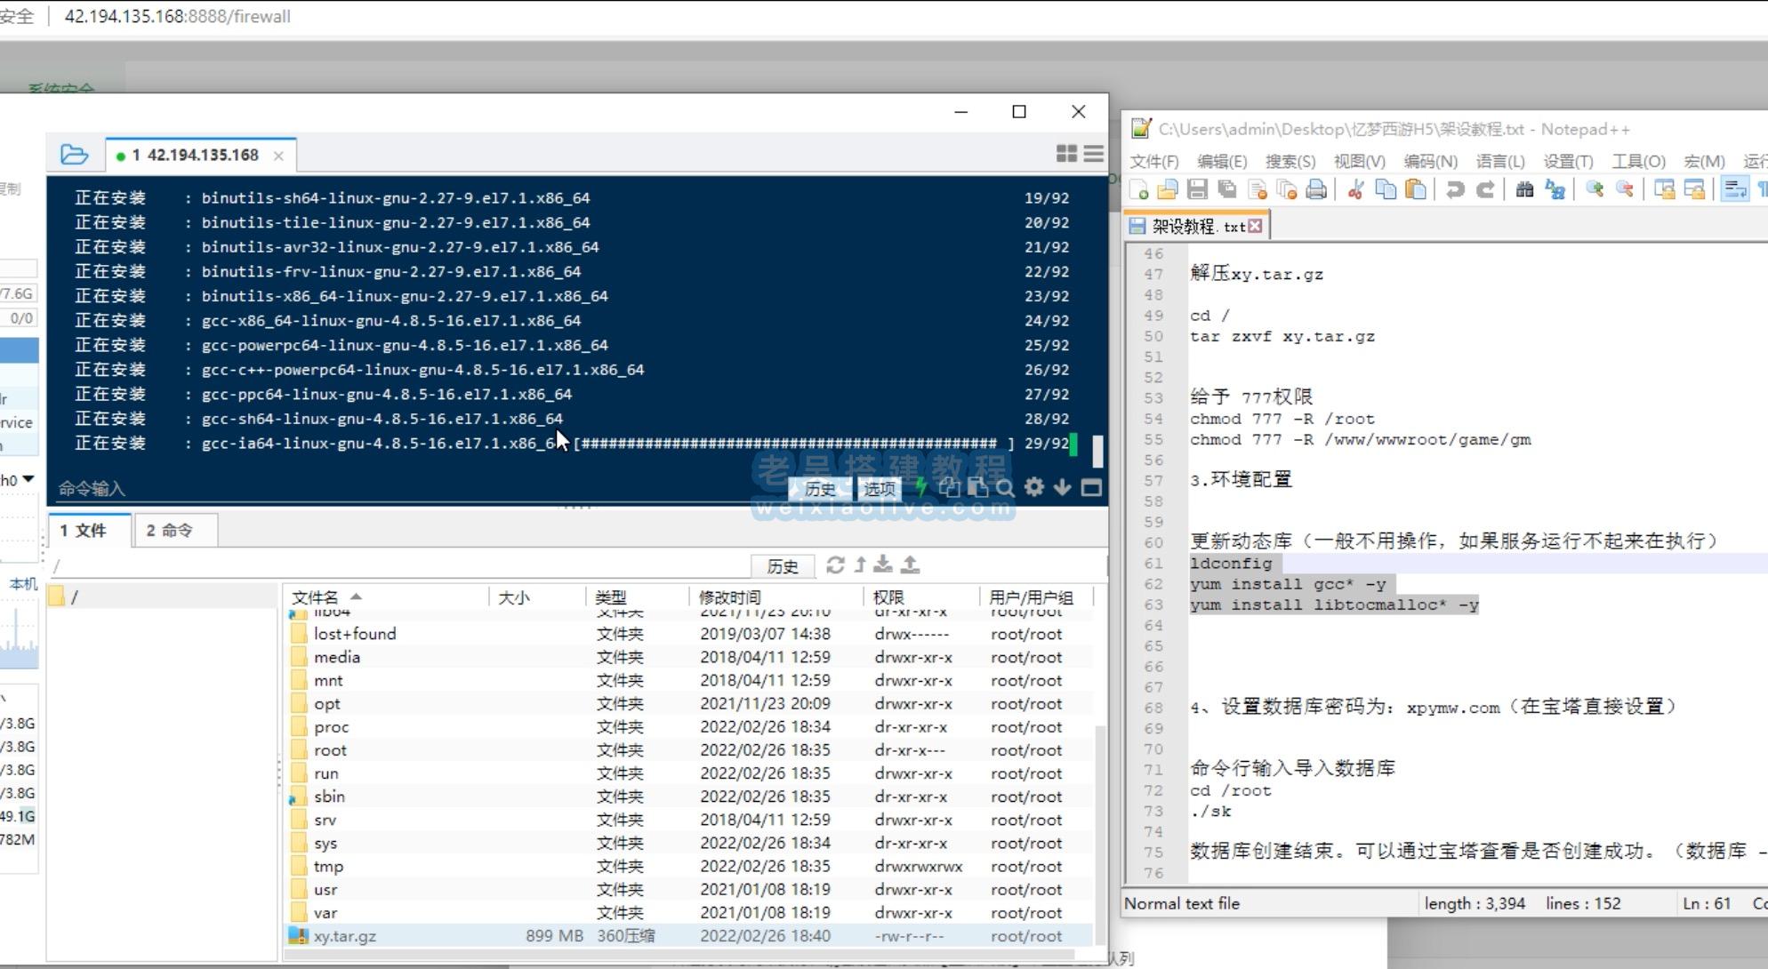This screenshot has width=1768, height=969.
Task: Click the copy icon in terminal command bar
Action: [x=949, y=487]
